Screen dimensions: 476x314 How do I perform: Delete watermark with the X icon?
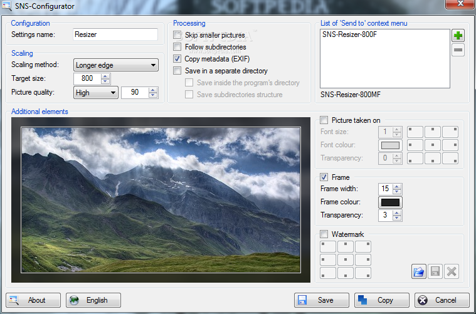click(x=452, y=271)
